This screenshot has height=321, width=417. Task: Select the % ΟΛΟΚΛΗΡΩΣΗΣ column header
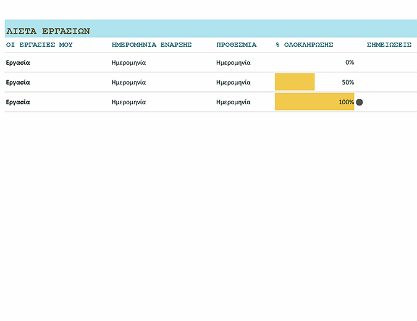[x=305, y=45]
